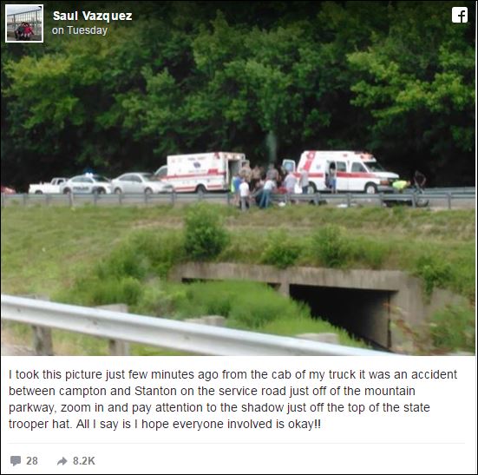Screen dimensions: 478x475
Task: Click the police car with blue lights
Action: coord(88,183)
